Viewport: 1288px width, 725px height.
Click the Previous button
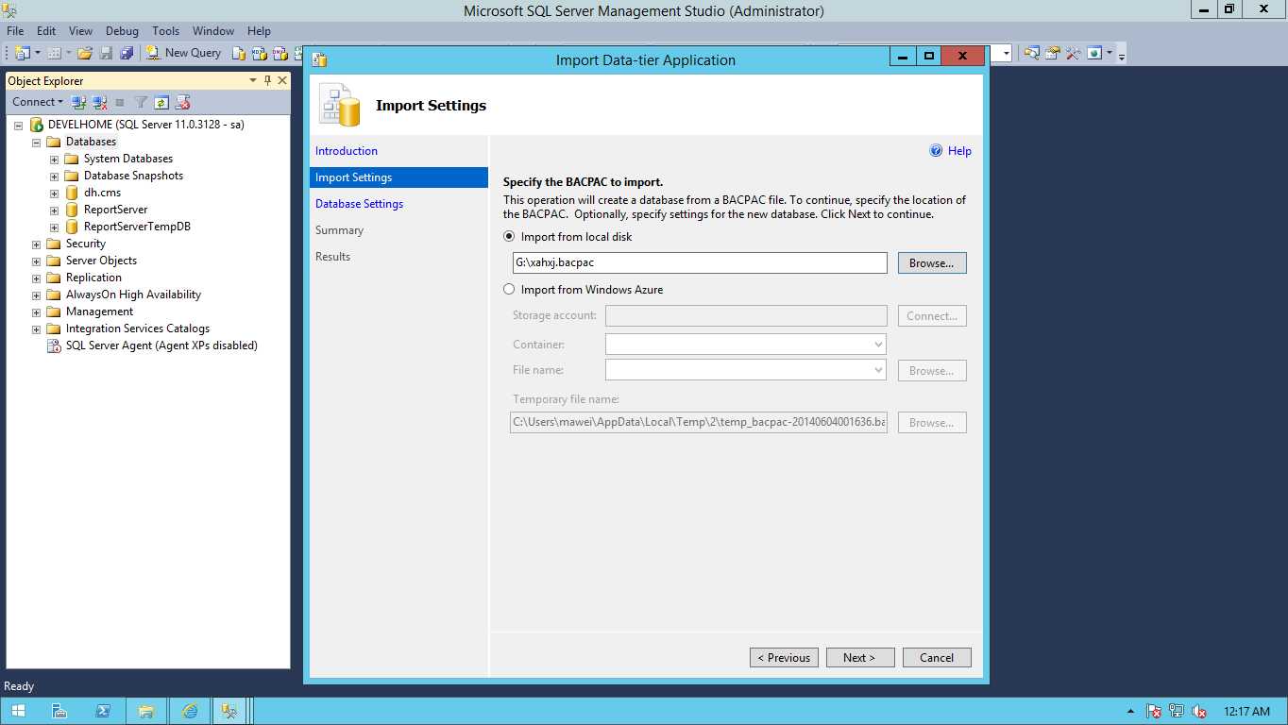(x=785, y=658)
